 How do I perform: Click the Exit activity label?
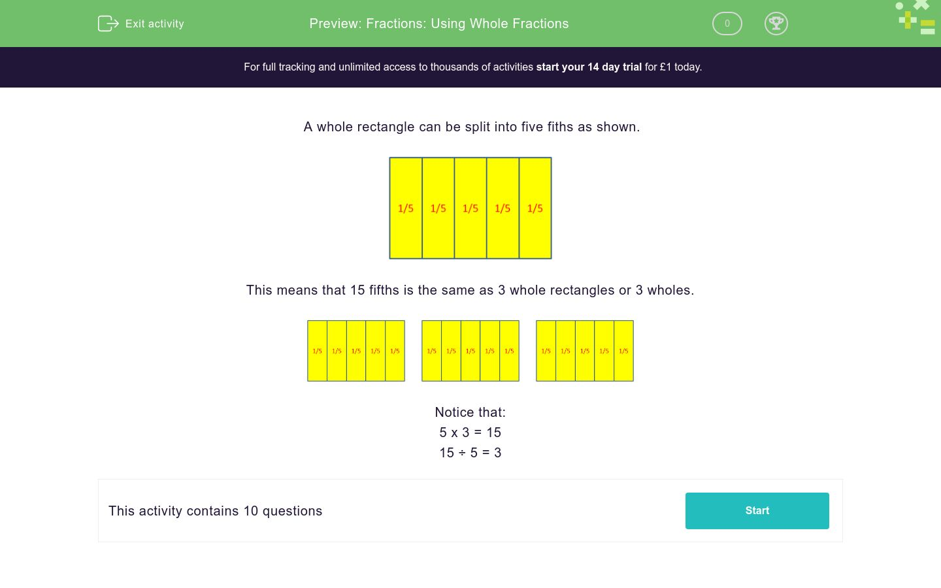[155, 24]
